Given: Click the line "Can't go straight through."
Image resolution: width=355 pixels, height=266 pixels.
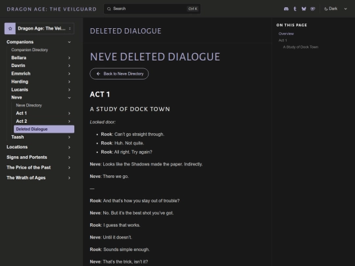Looking at the screenshot, I should click(139, 135).
